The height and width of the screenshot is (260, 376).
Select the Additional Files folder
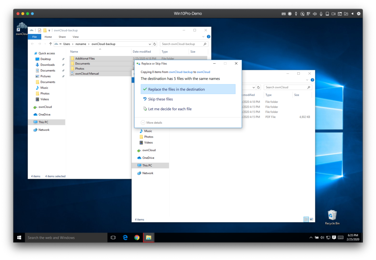tap(85, 59)
